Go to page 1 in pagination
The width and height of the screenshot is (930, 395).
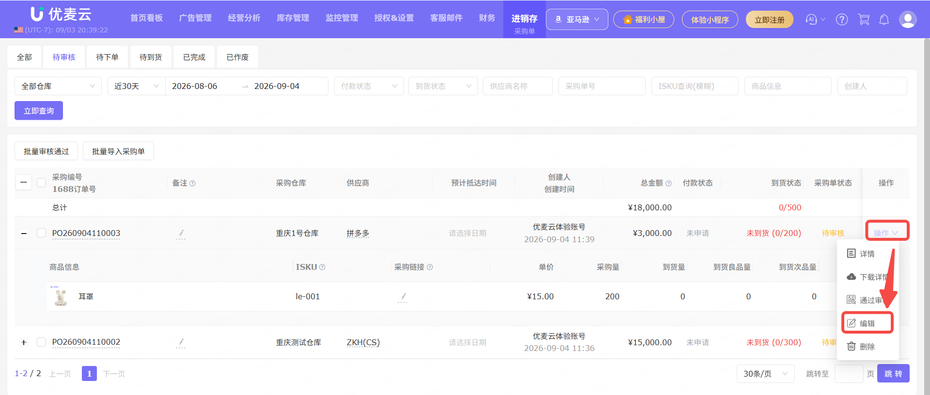89,374
